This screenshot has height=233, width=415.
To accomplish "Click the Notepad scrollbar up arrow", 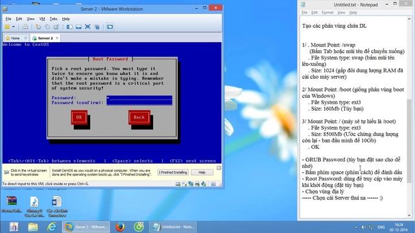I will (x=409, y=19).
